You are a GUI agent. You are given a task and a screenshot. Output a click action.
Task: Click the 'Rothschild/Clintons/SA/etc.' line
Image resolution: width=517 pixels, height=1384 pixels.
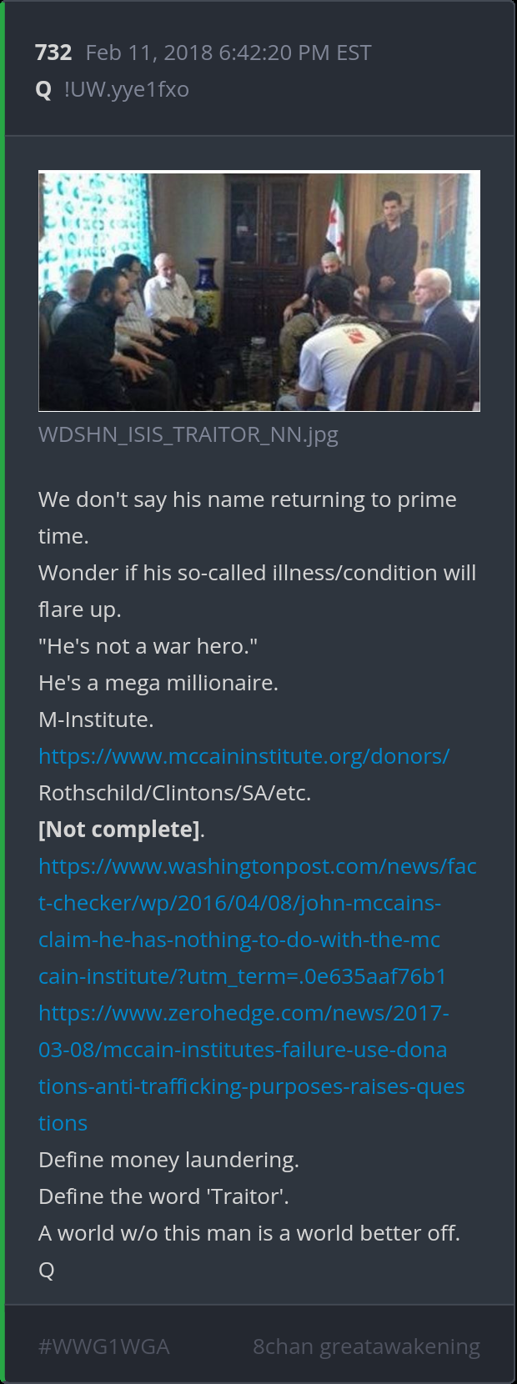(174, 793)
